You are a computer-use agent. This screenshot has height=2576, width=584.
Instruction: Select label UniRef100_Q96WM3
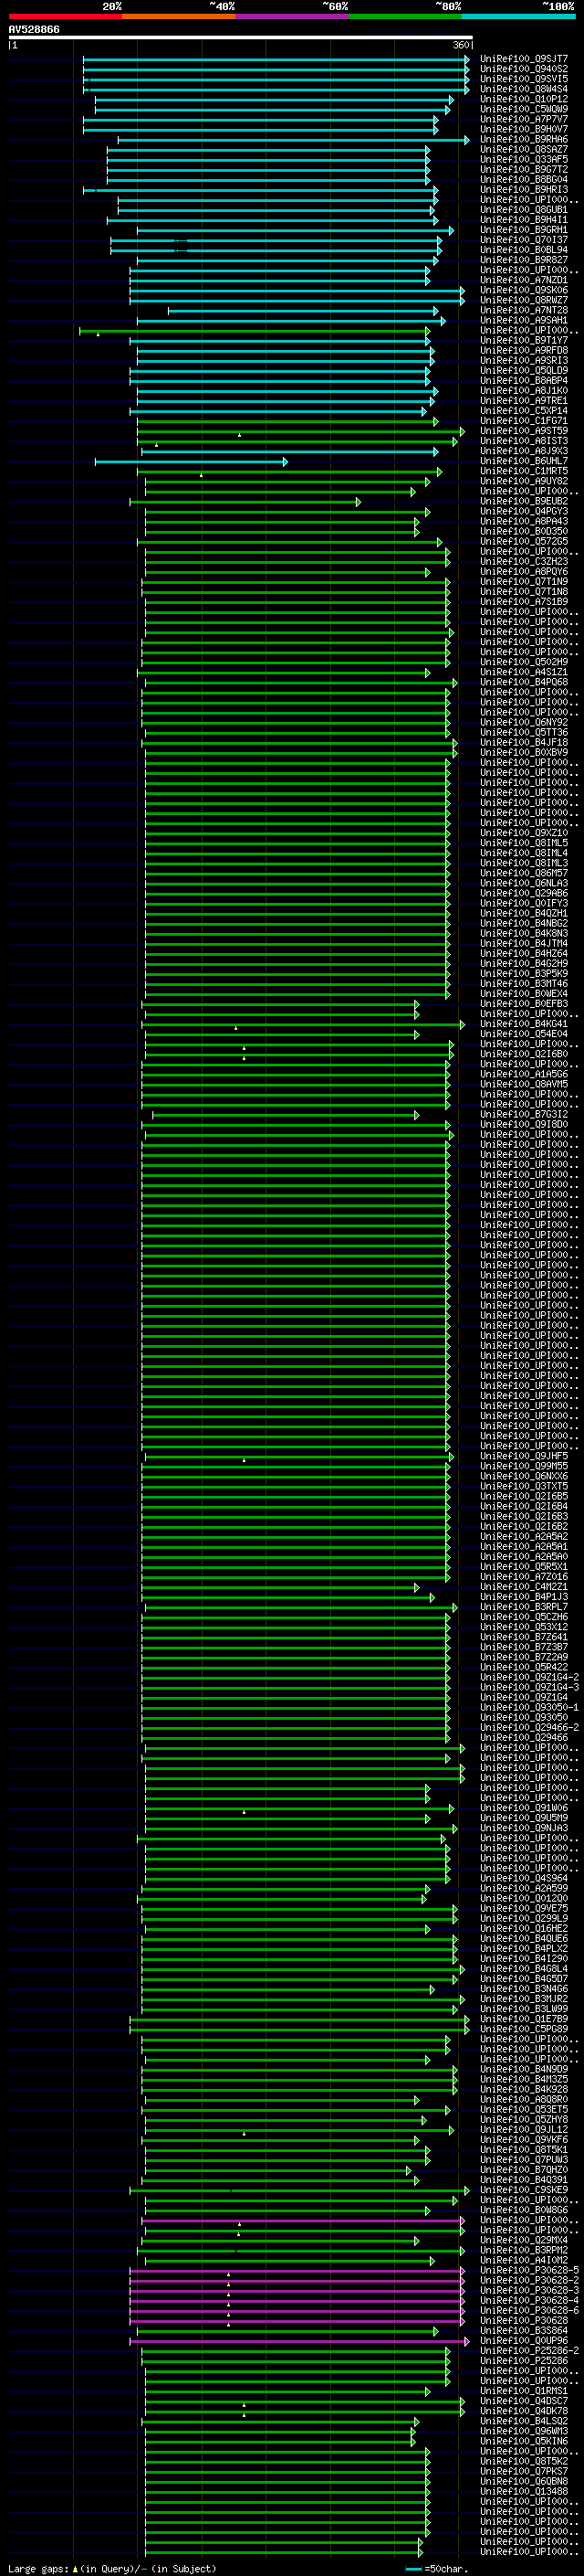[x=524, y=2431]
